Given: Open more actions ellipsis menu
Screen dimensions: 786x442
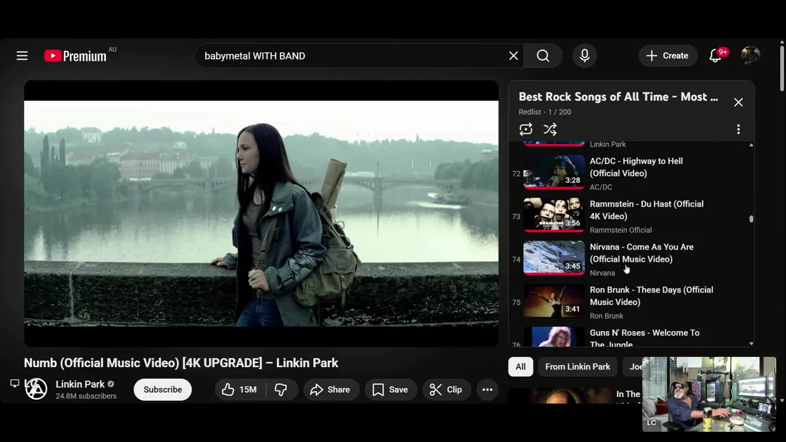Looking at the screenshot, I should pos(488,390).
